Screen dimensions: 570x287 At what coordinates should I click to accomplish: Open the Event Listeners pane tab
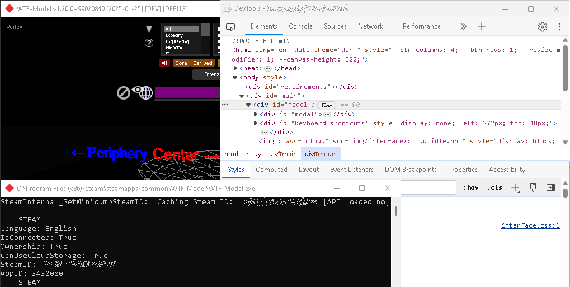click(x=351, y=170)
